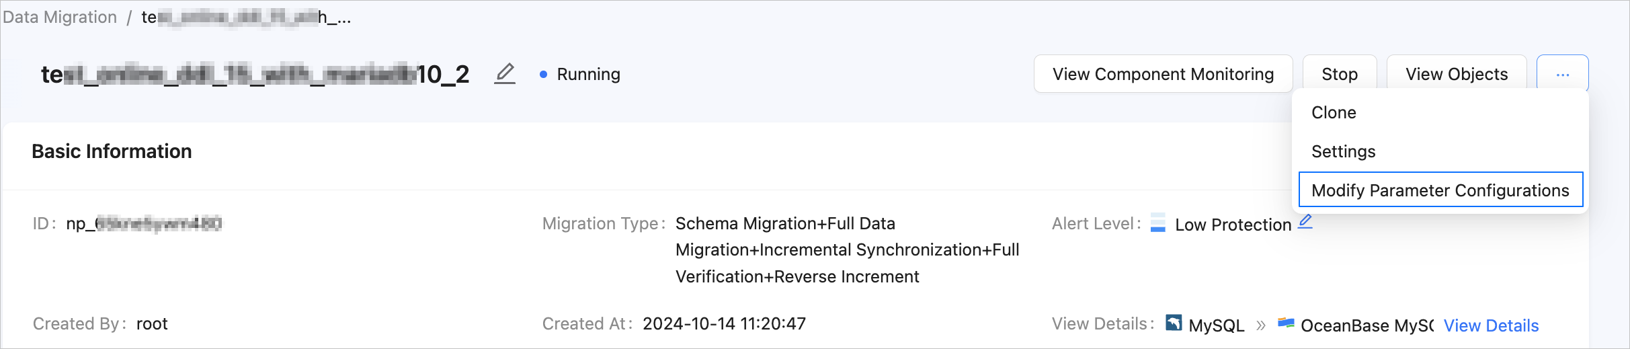This screenshot has width=1630, height=349.
Task: Click the Created At timestamp 2024-10-14 11:20:47
Action: point(724,323)
